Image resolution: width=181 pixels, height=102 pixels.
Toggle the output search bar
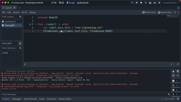pyautogui.click(x=178, y=76)
